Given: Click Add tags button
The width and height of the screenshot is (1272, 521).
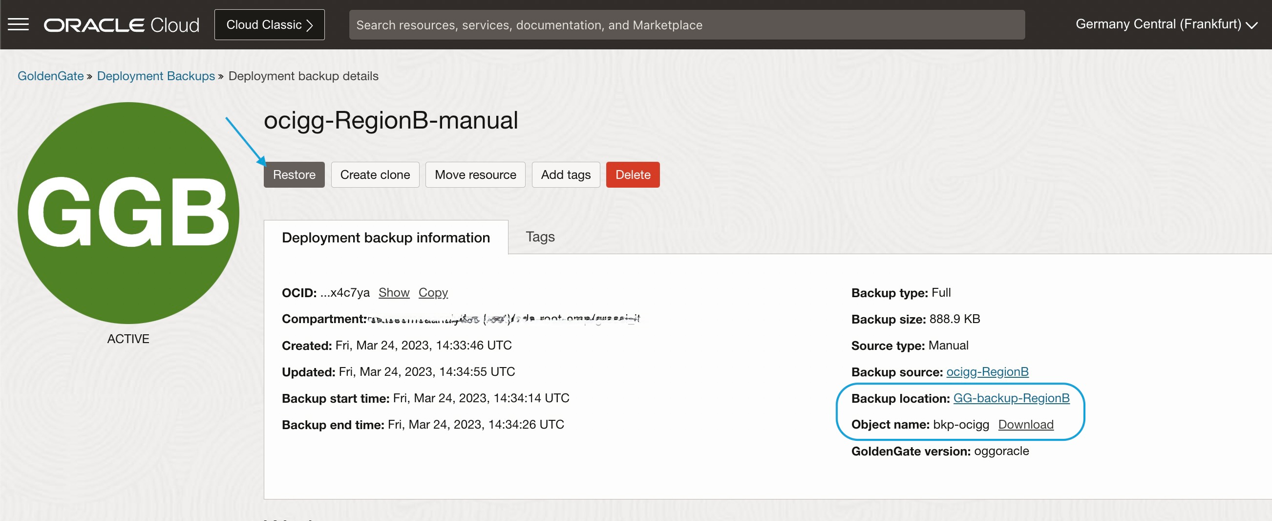Looking at the screenshot, I should 565,175.
